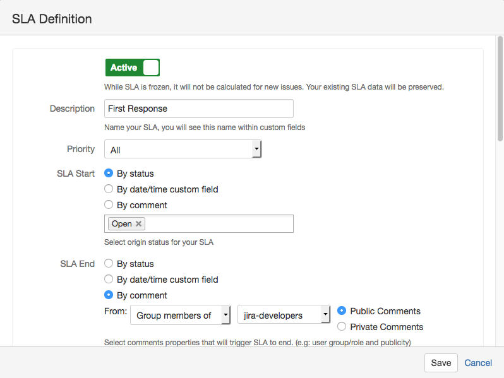Screen dimensions: 504x378
Task: Choose SLA End By date/time custom field
Action: [x=109, y=280]
